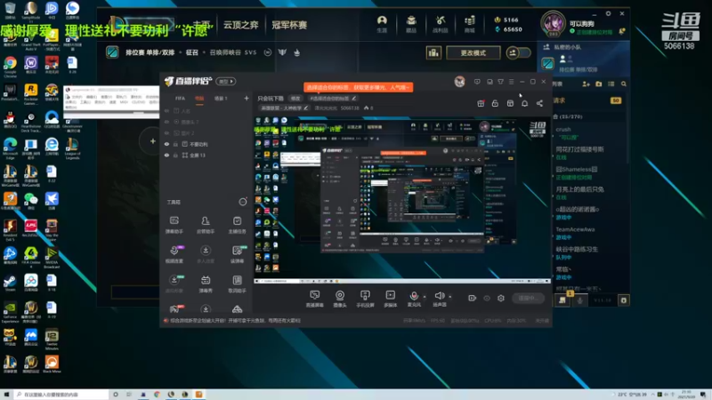Open the 商城 store icon in League client
Image resolution: width=712 pixels, height=400 pixels.
pyautogui.click(x=470, y=24)
